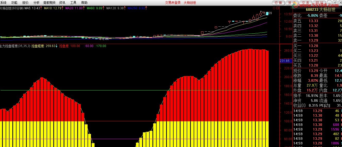Click the MA5: 13.43 indicator label

[x=33, y=8]
